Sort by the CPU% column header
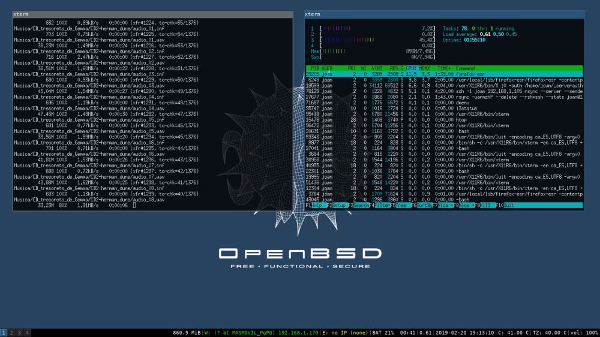Viewport: 600px width, 337px height. point(411,68)
